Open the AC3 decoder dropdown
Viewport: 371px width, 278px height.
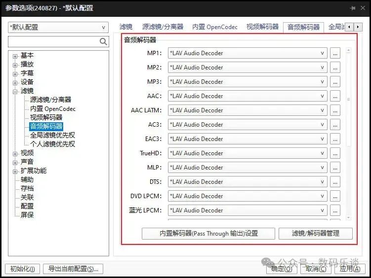[247, 125]
